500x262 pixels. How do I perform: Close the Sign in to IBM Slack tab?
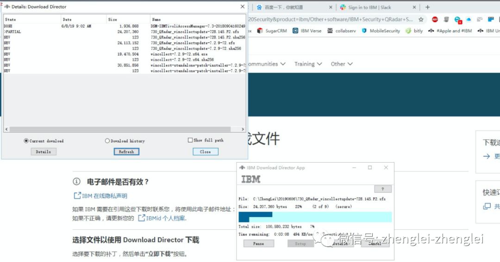click(414, 7)
